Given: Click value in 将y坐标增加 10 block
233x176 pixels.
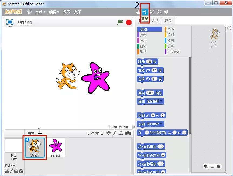Looking at the screenshot, I should 161,164.
